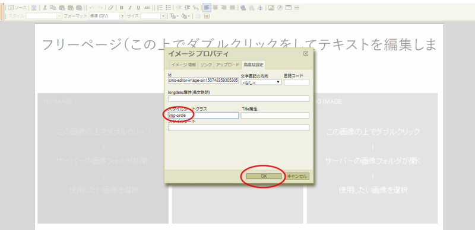Viewport: 475px width, 230px height.
Task: Toggle the ソース source view button
Action: click(x=18, y=8)
